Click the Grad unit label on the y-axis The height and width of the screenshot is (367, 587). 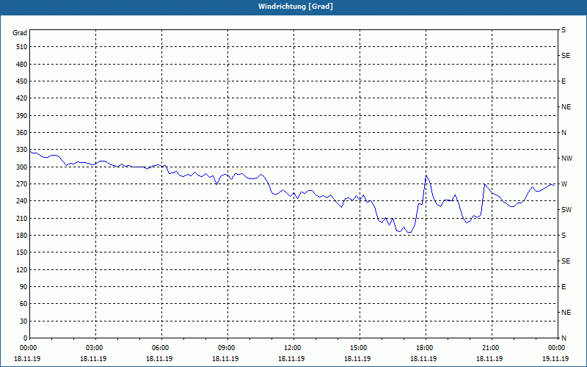20,33
